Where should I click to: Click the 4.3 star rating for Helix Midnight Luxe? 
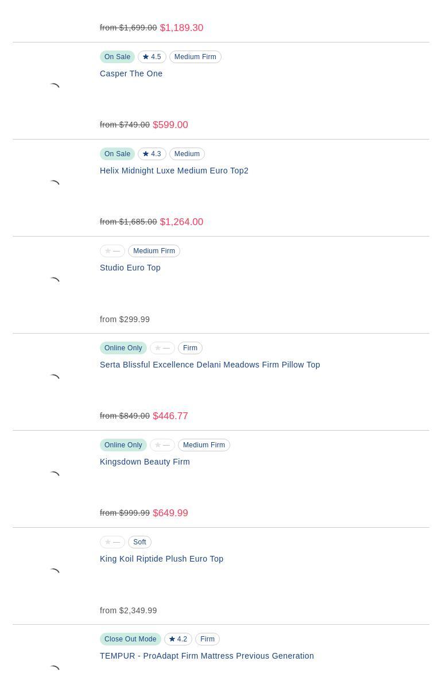pyautogui.click(x=152, y=154)
